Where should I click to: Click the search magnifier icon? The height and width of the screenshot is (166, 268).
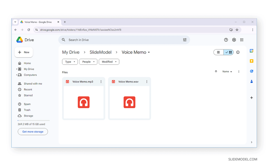[63, 40]
